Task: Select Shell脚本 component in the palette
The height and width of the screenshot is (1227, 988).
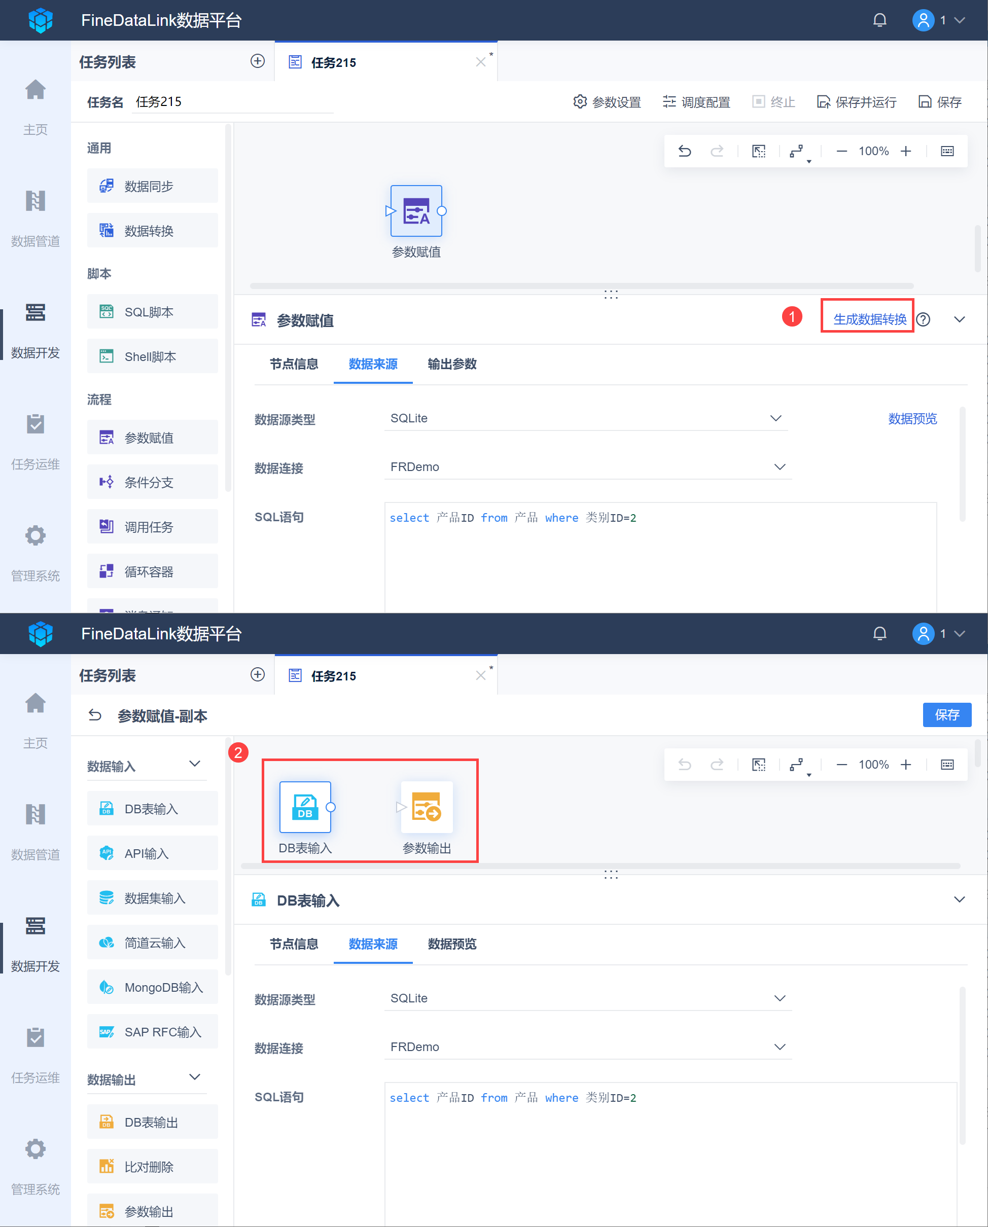Action: [x=153, y=356]
